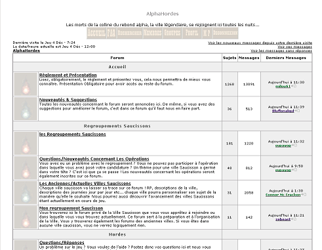The height and width of the screenshot is (250, 322).
Task: View new messages since your last visit
Action: pyautogui.click(x=260, y=43)
